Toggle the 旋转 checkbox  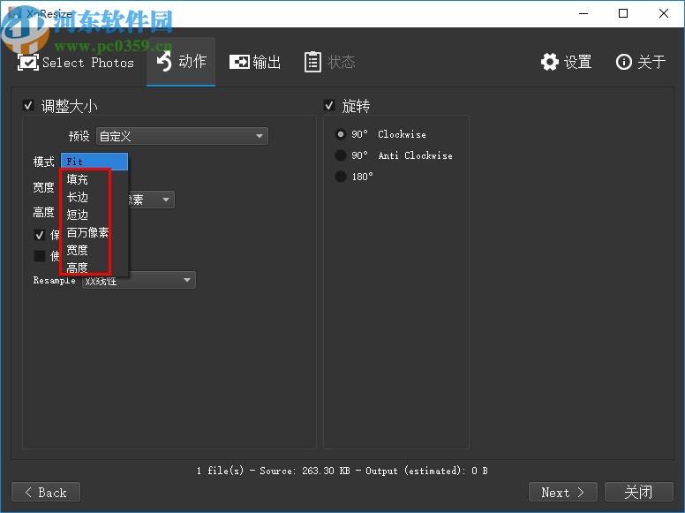(329, 105)
